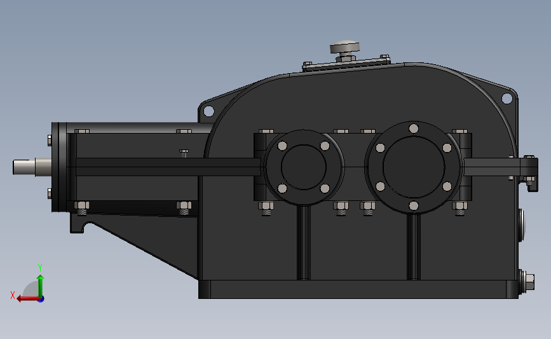Pick the hex nut left of small bearing cover

(x=266, y=206)
